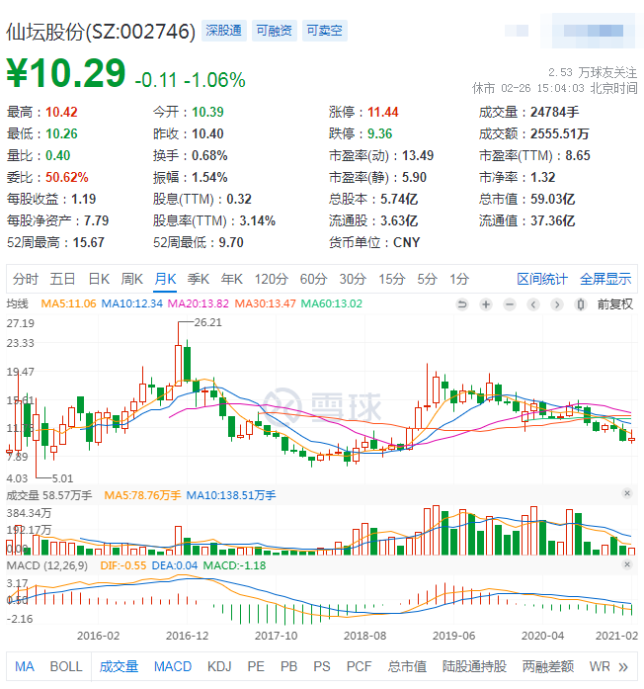
Task: Click stock title 仙坛股份(SZ:002746)
Action: pyautogui.click(x=101, y=32)
